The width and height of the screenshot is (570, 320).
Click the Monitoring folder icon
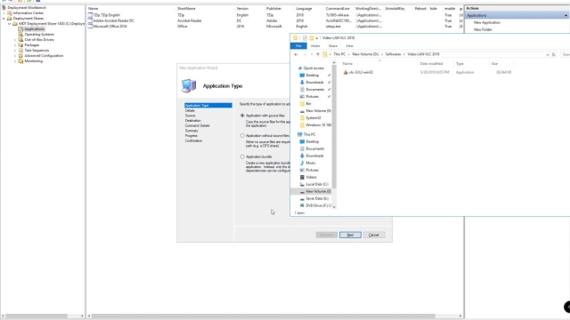(20, 61)
